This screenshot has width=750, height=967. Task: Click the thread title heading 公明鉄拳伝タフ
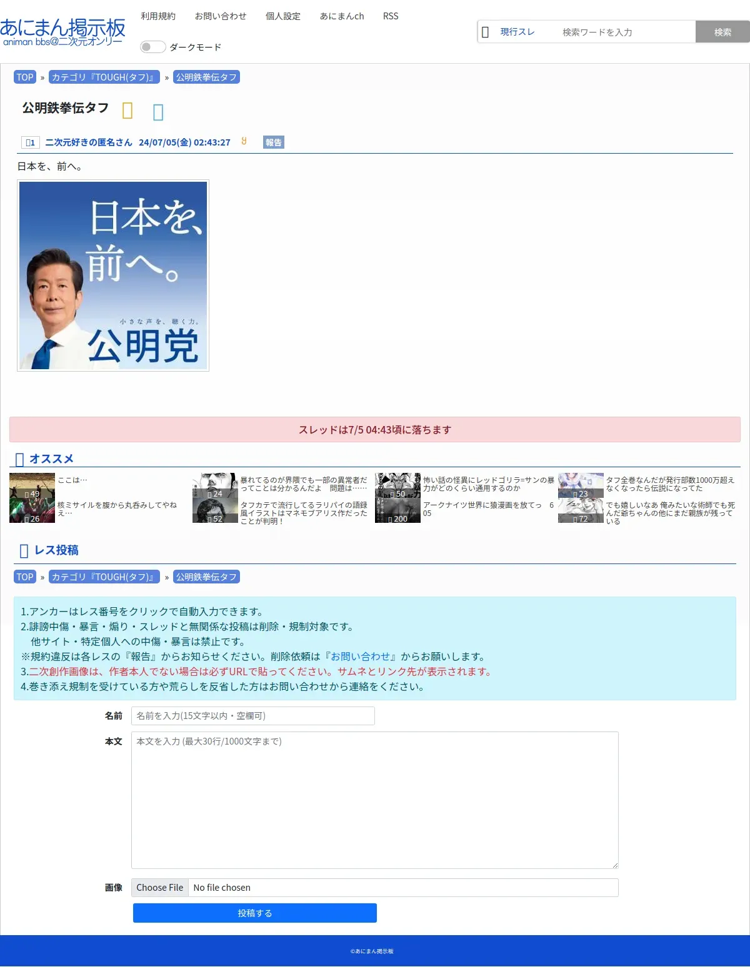point(66,108)
